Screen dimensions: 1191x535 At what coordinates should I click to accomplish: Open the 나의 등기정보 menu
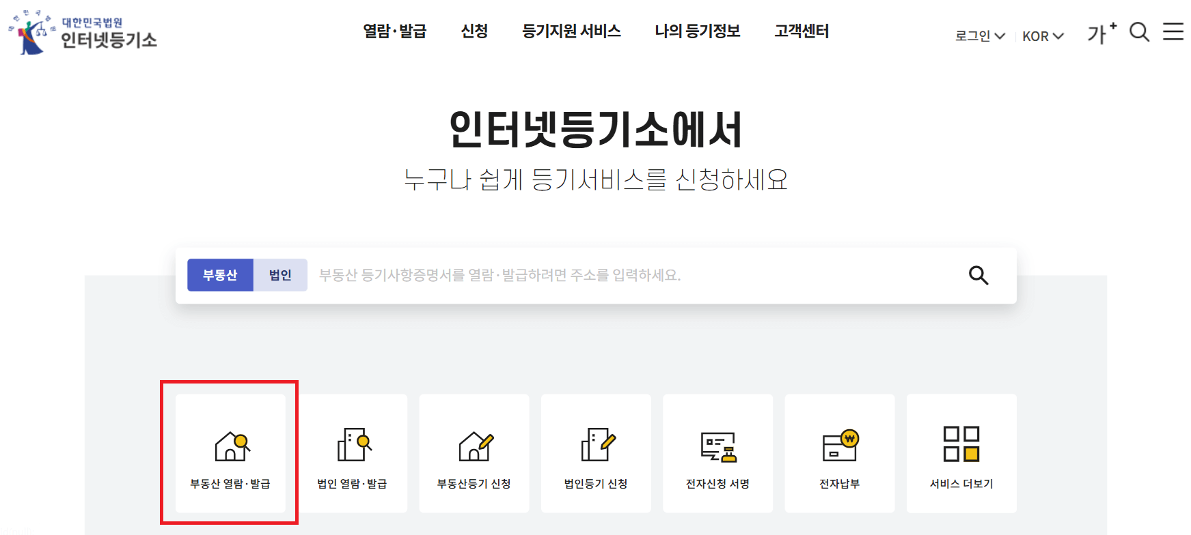(698, 31)
